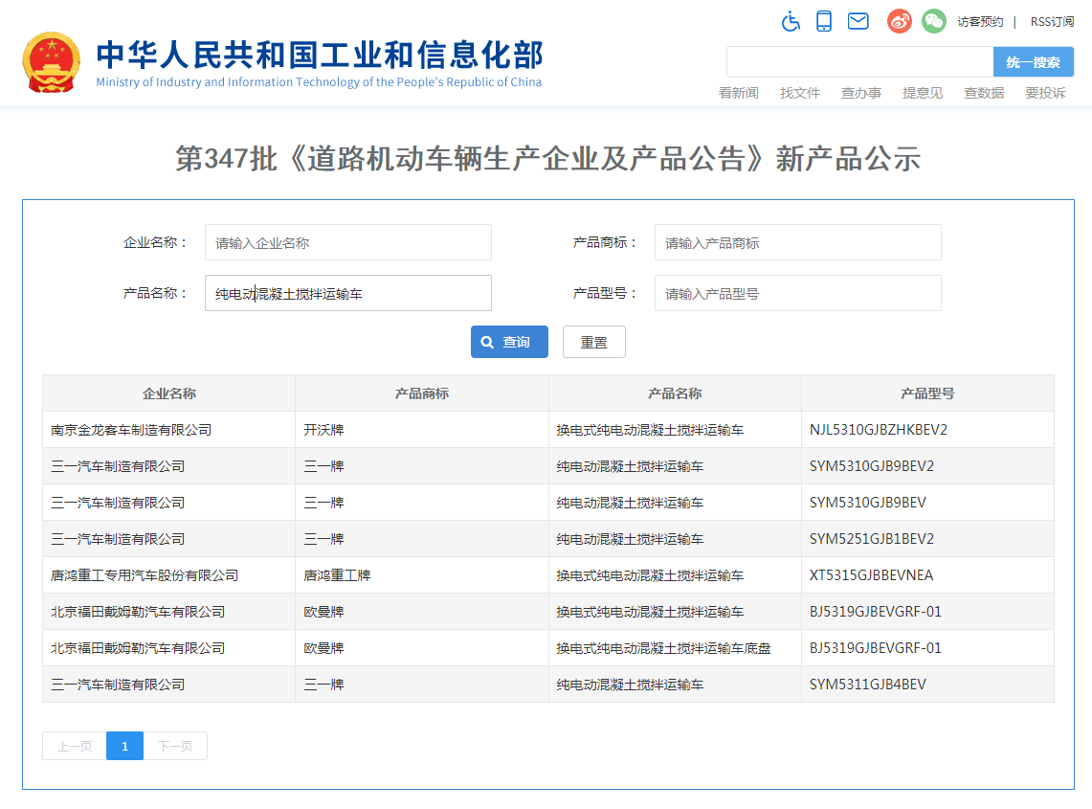Click the page title 第347批 heading
Viewport: 1092px width, 809px height.
548,159
